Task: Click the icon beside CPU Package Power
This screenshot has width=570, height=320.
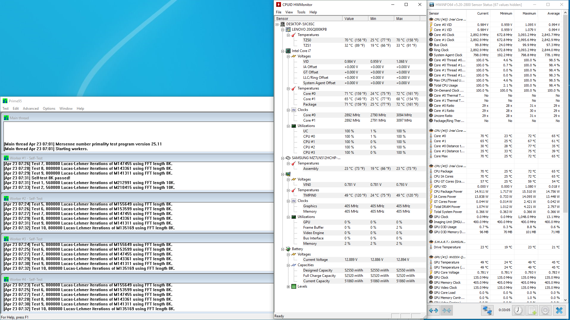Action: point(431,192)
